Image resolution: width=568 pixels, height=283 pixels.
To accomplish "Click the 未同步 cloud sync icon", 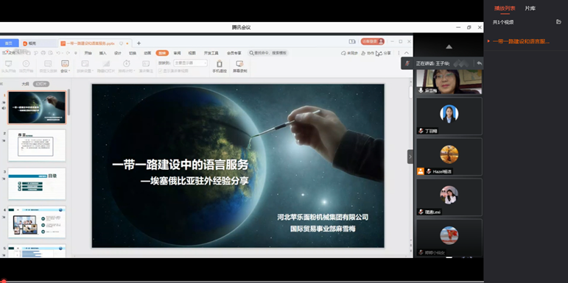I will [x=343, y=53].
